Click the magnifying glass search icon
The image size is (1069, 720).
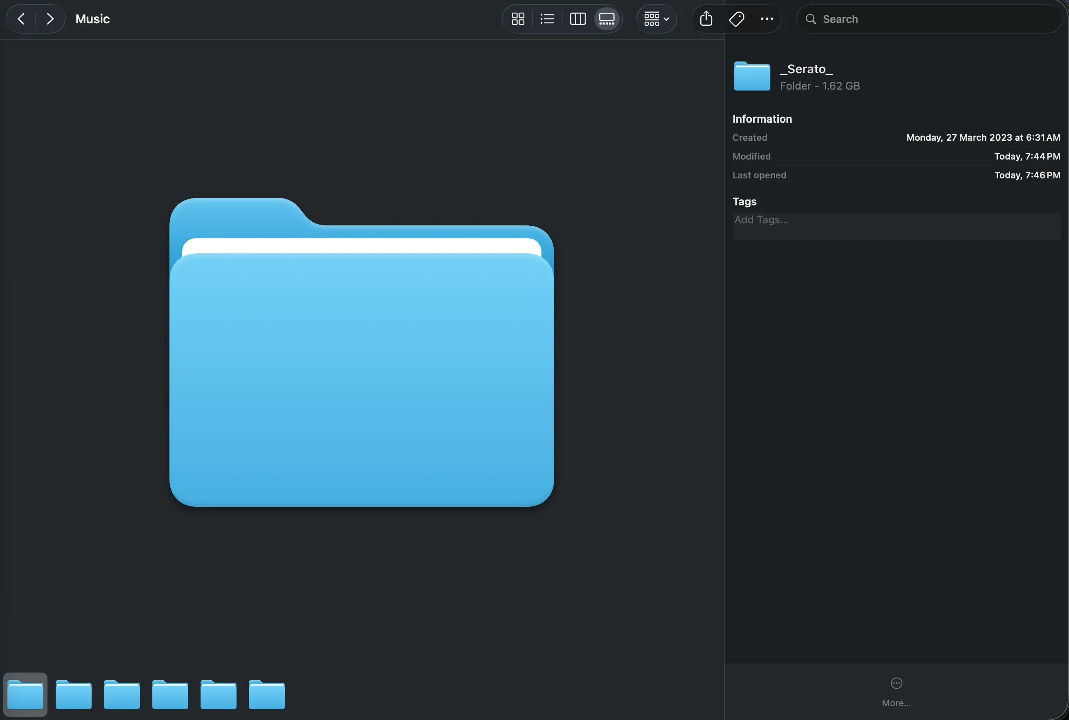(811, 19)
